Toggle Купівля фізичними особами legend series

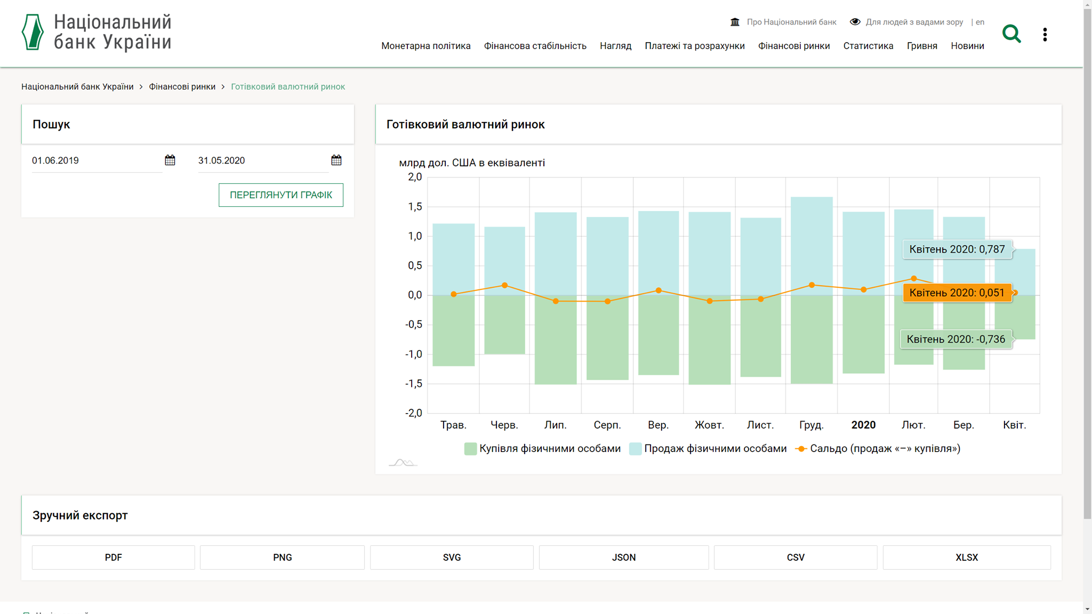pos(542,449)
